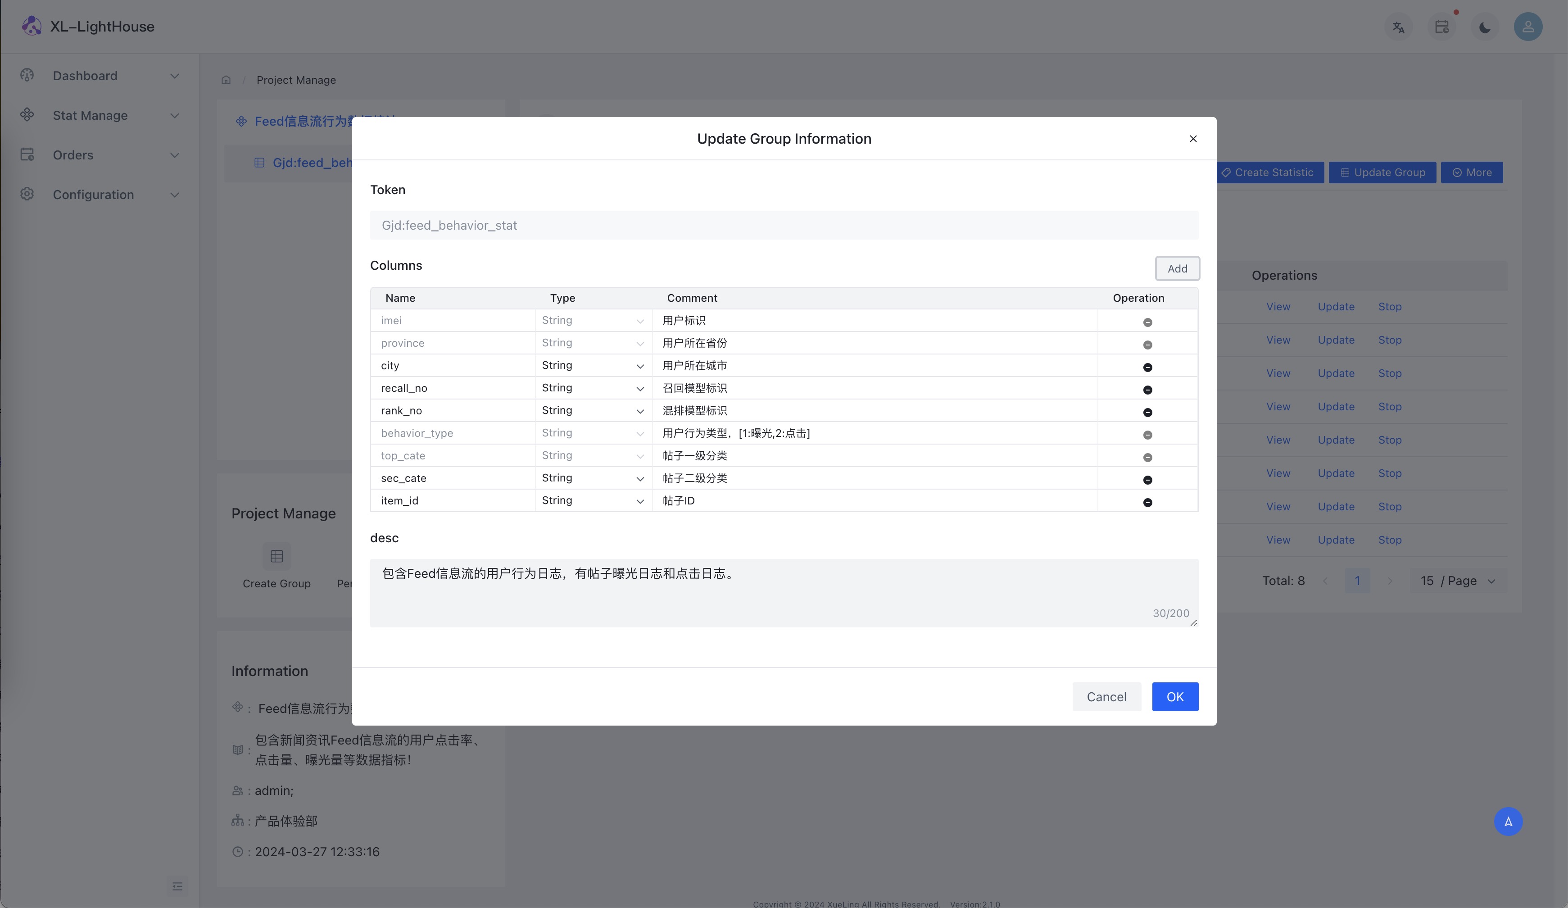The image size is (1568, 908).
Task: Cancel the Update Group dialog
Action: [1106, 696]
